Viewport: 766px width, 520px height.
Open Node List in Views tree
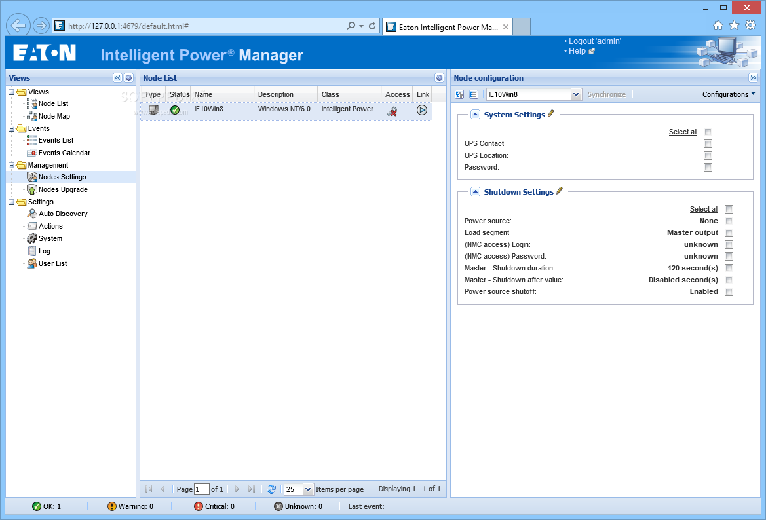tap(53, 103)
